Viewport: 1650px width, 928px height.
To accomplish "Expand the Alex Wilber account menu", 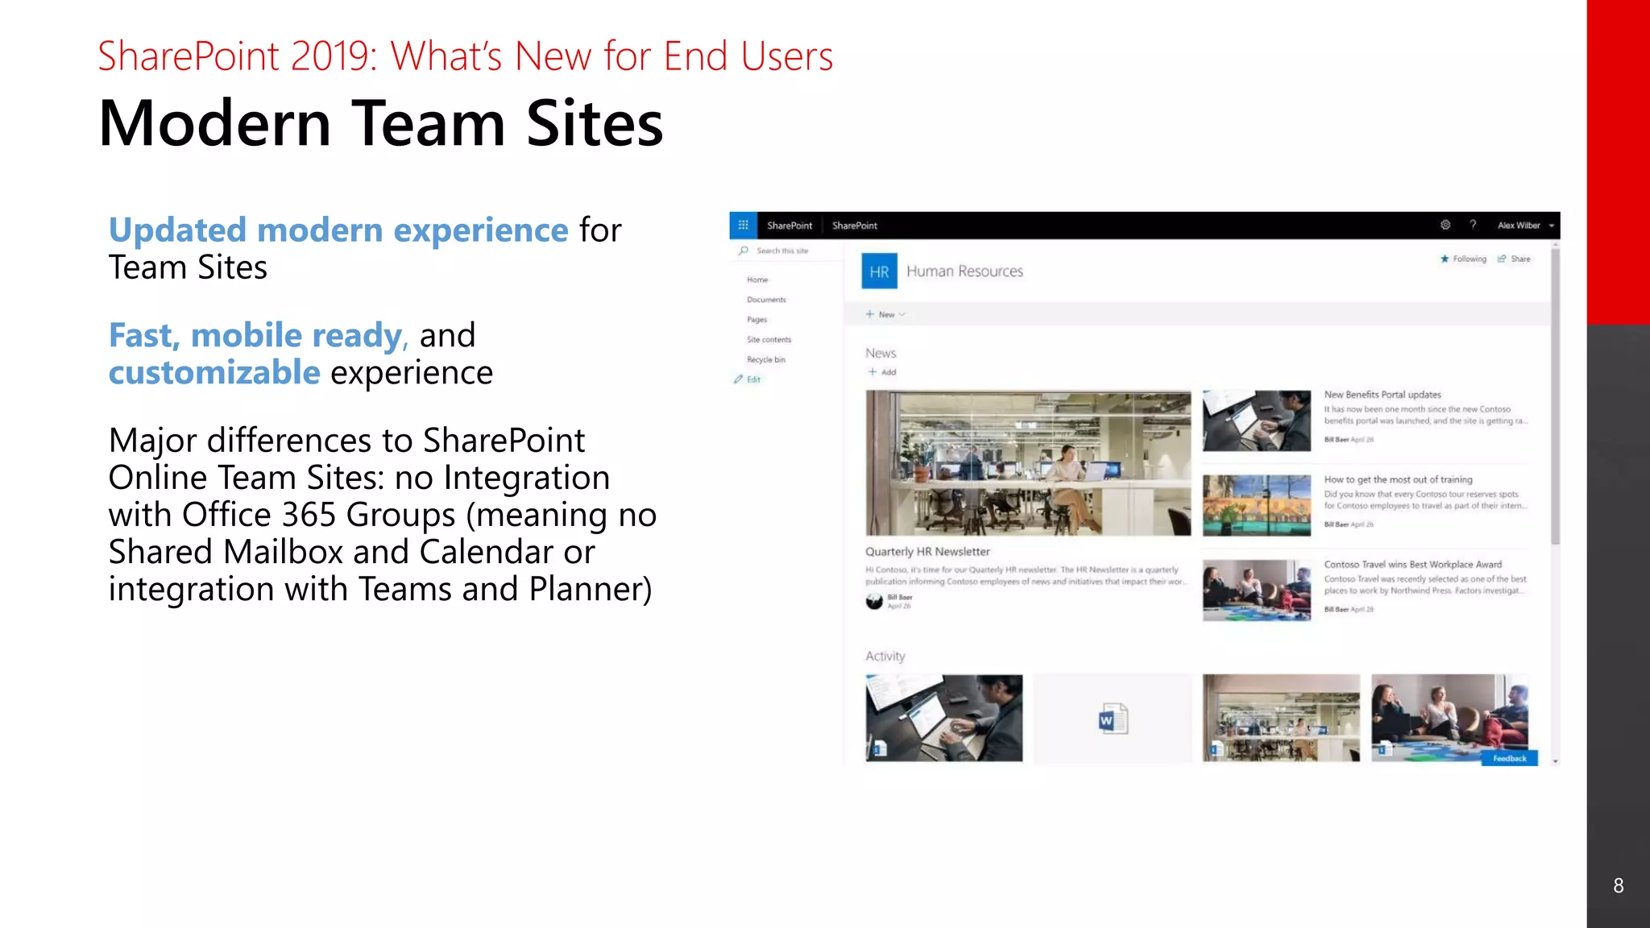I will tap(1525, 226).
